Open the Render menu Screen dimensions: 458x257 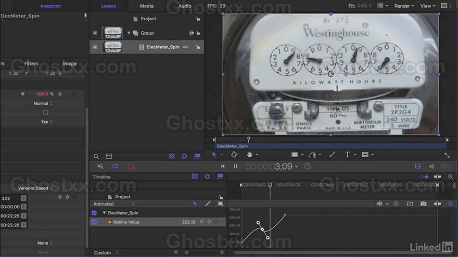click(x=404, y=6)
